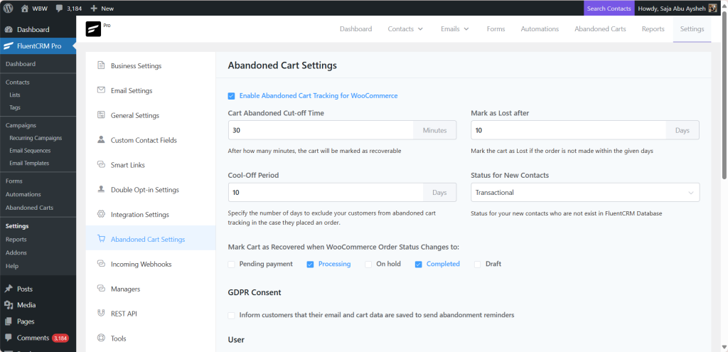Click the Media icon

point(9,305)
